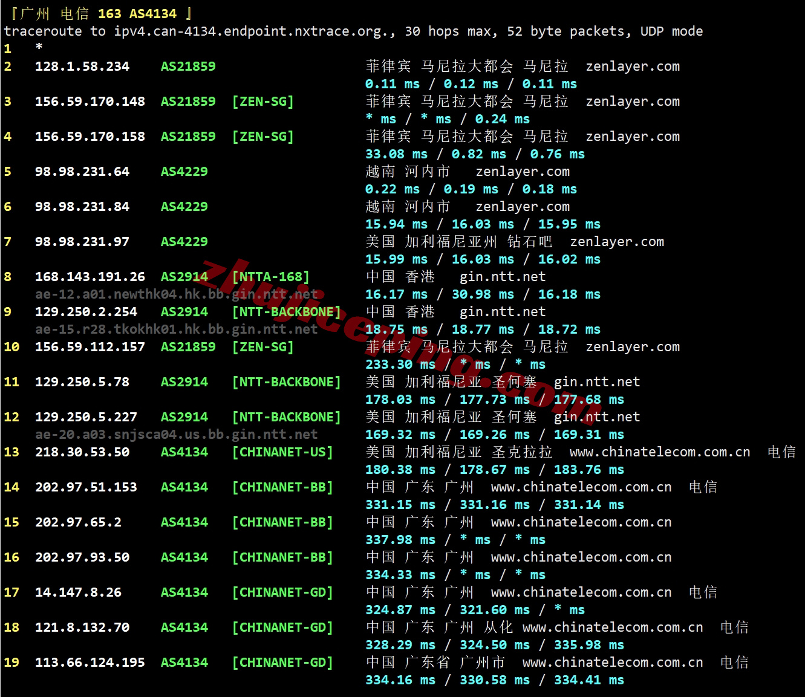Image resolution: width=805 pixels, height=697 pixels.
Task: Select IP address 98.98.231.84
Action: click(x=82, y=207)
